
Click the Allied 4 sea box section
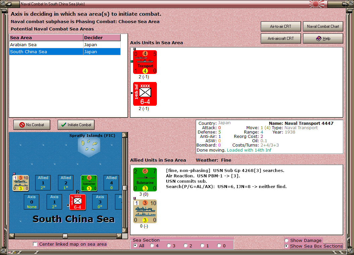111,183
